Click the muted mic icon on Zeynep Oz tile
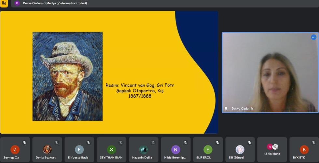The height and width of the screenshot is (163, 319). [25, 143]
